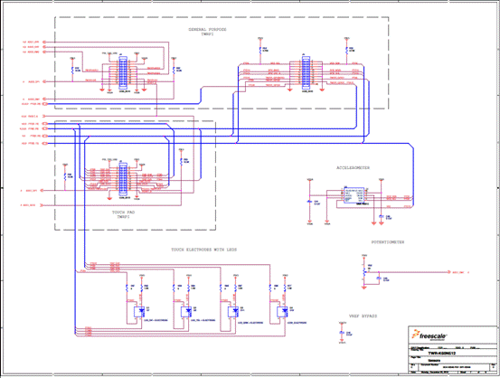Click the third touch electrode LED symbol
This screenshot has width=500, height=378.
tap(233, 312)
